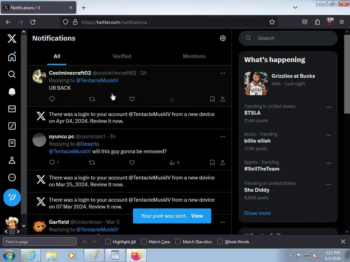Toggle Whole Words checkbox
Viewport: 350px width, 262px height.
pyautogui.click(x=220, y=242)
